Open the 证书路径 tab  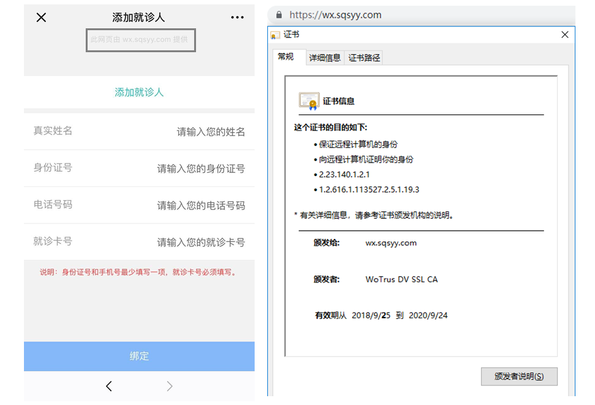[364, 58]
